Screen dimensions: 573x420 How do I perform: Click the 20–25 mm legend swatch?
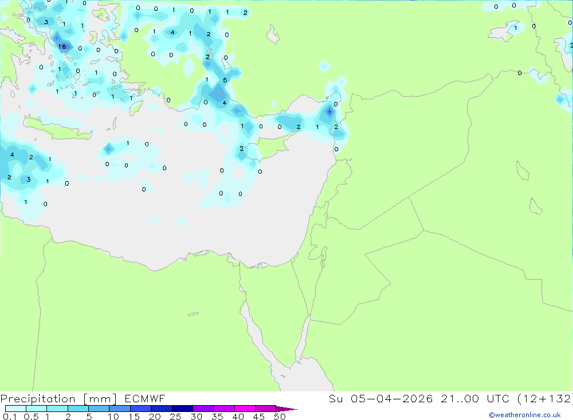click(x=161, y=409)
